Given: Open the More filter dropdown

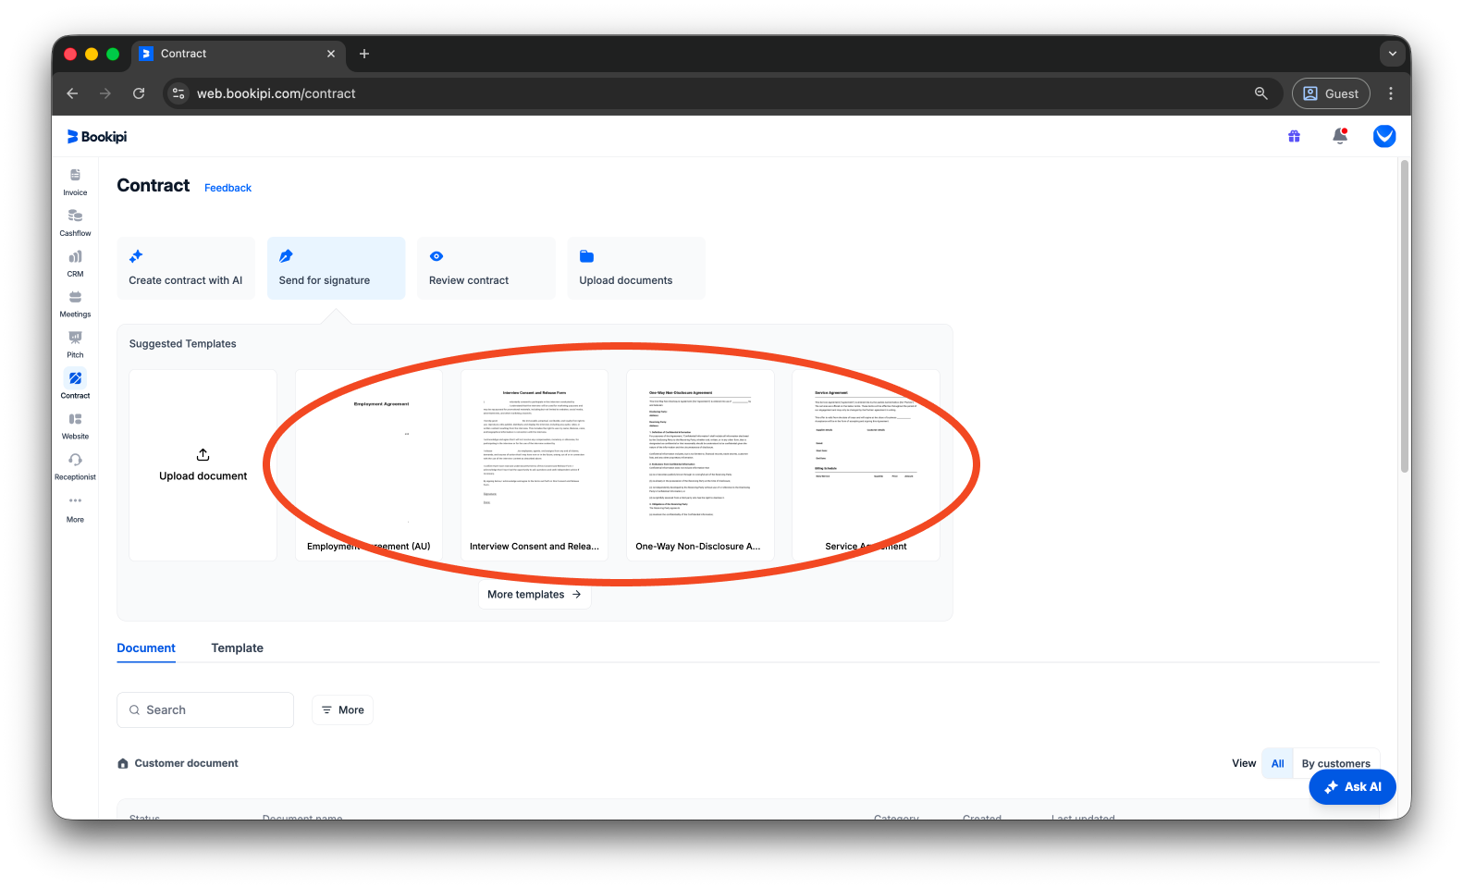Looking at the screenshot, I should coord(342,710).
